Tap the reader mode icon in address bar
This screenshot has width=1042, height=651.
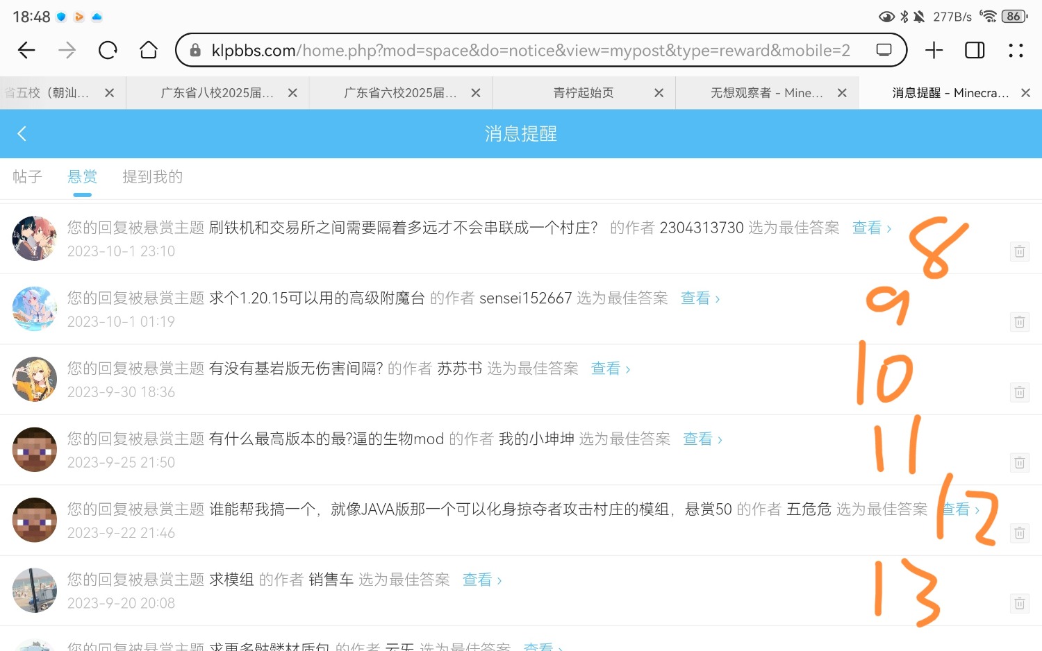tap(884, 50)
